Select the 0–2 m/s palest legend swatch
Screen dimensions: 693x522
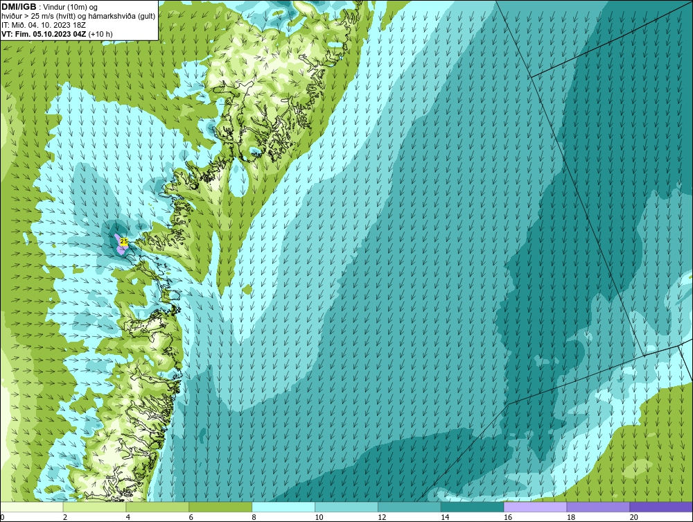[32, 507]
